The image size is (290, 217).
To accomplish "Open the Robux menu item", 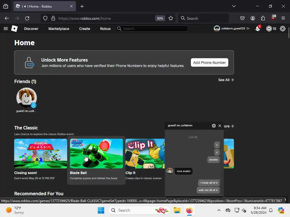I will [x=105, y=29].
